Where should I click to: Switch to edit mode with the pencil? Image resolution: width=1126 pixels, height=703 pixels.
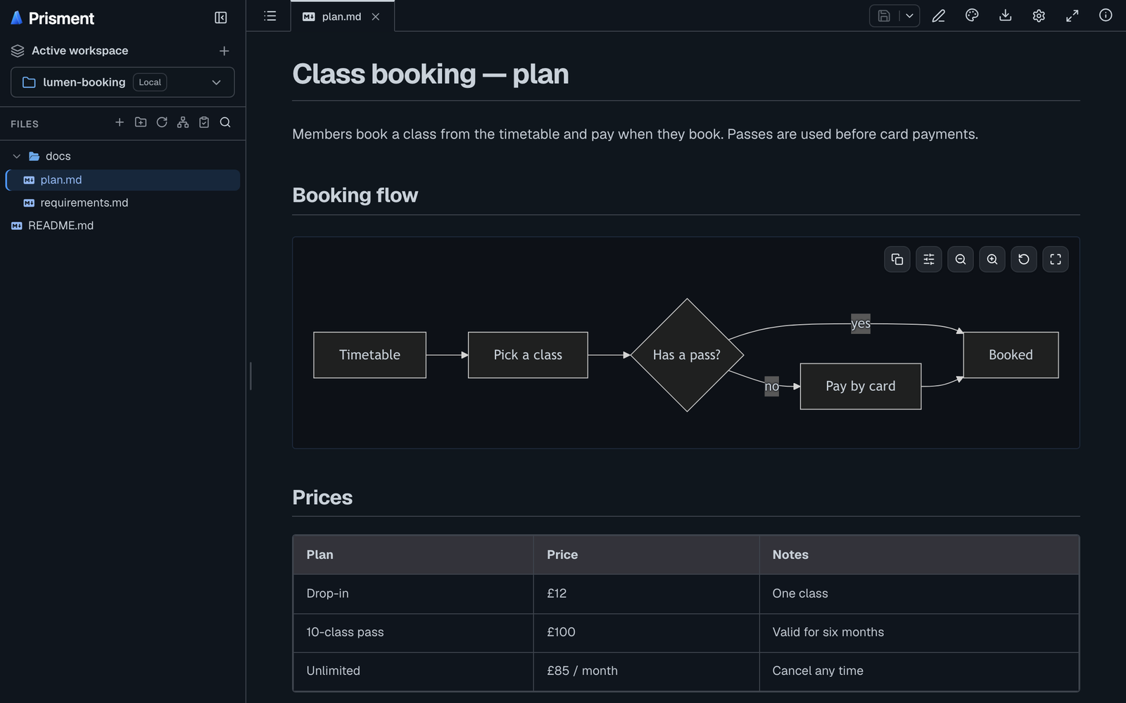938,16
